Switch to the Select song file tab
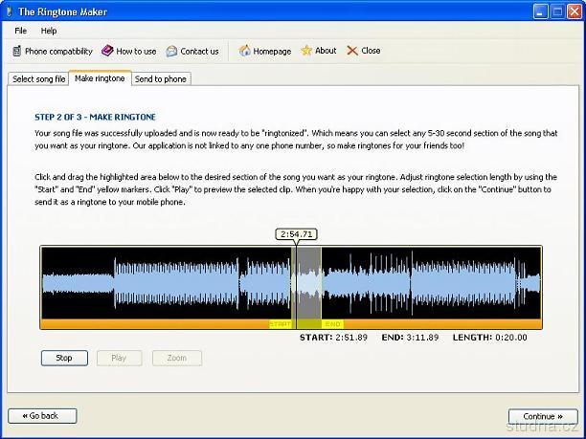The image size is (586, 439). tap(39, 79)
